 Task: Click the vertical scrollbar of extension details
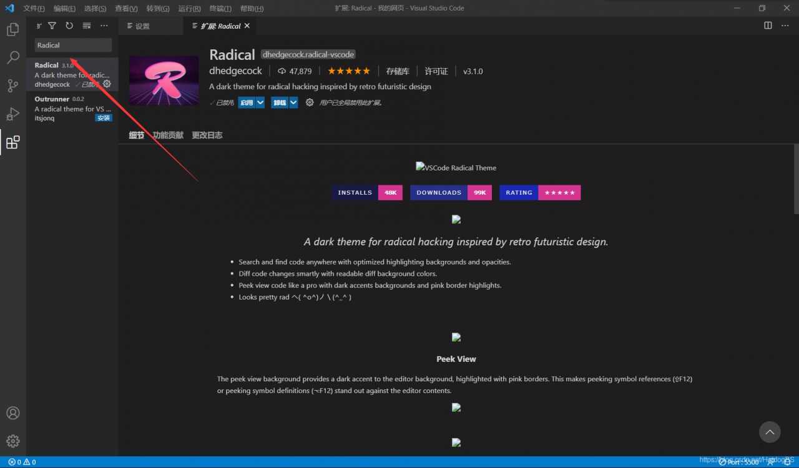pyautogui.click(x=796, y=179)
